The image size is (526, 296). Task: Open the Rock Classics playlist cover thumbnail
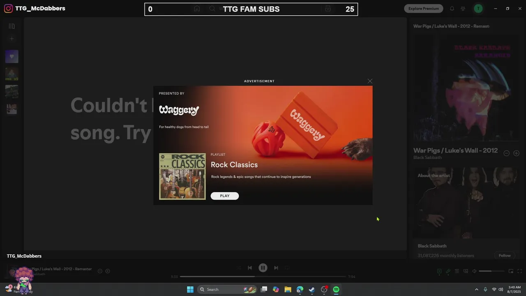182,176
